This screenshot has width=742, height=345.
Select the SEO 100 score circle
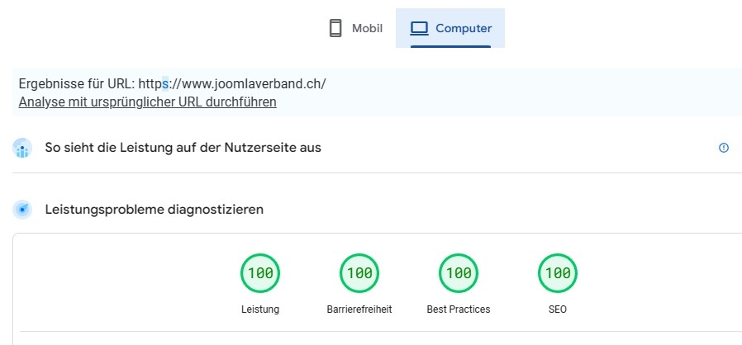click(x=558, y=273)
